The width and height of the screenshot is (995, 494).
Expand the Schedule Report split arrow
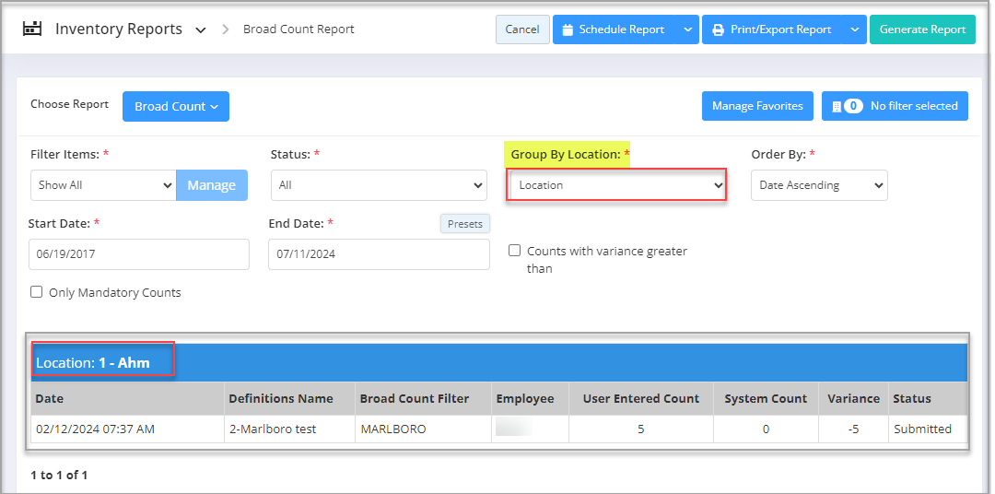pyautogui.click(x=687, y=29)
